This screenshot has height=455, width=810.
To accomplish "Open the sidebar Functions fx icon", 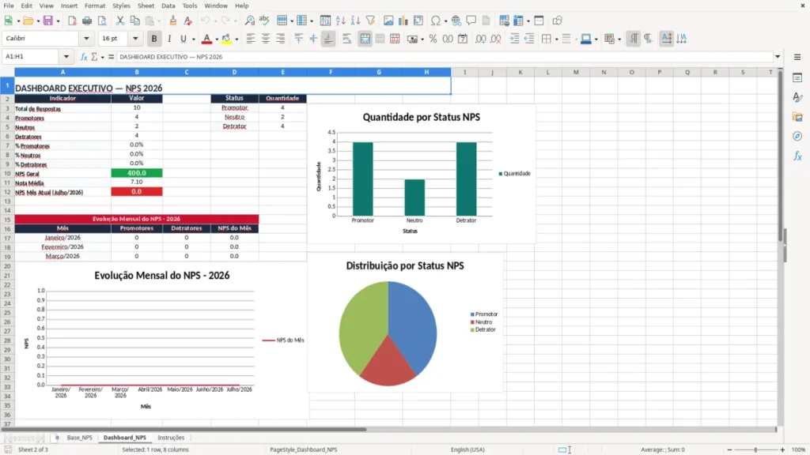I will [797, 156].
